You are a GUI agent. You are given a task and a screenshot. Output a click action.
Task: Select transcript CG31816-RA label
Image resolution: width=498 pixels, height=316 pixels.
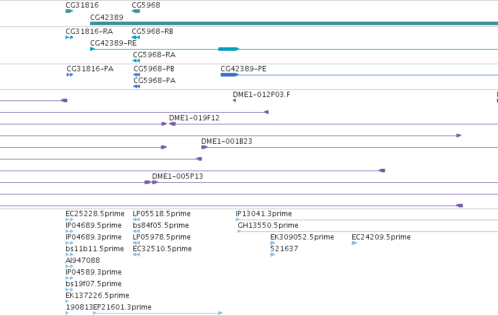(90, 31)
